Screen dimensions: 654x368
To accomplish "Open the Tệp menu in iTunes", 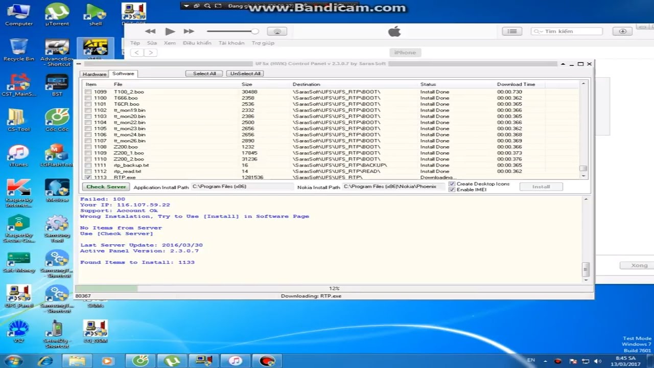I will click(135, 43).
